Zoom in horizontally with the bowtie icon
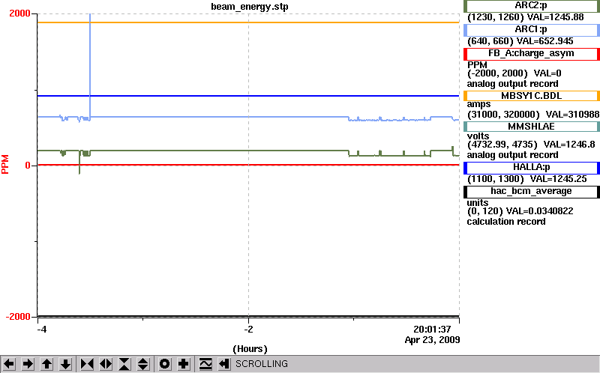Screen dimensions: 600x373 [x=87, y=364]
